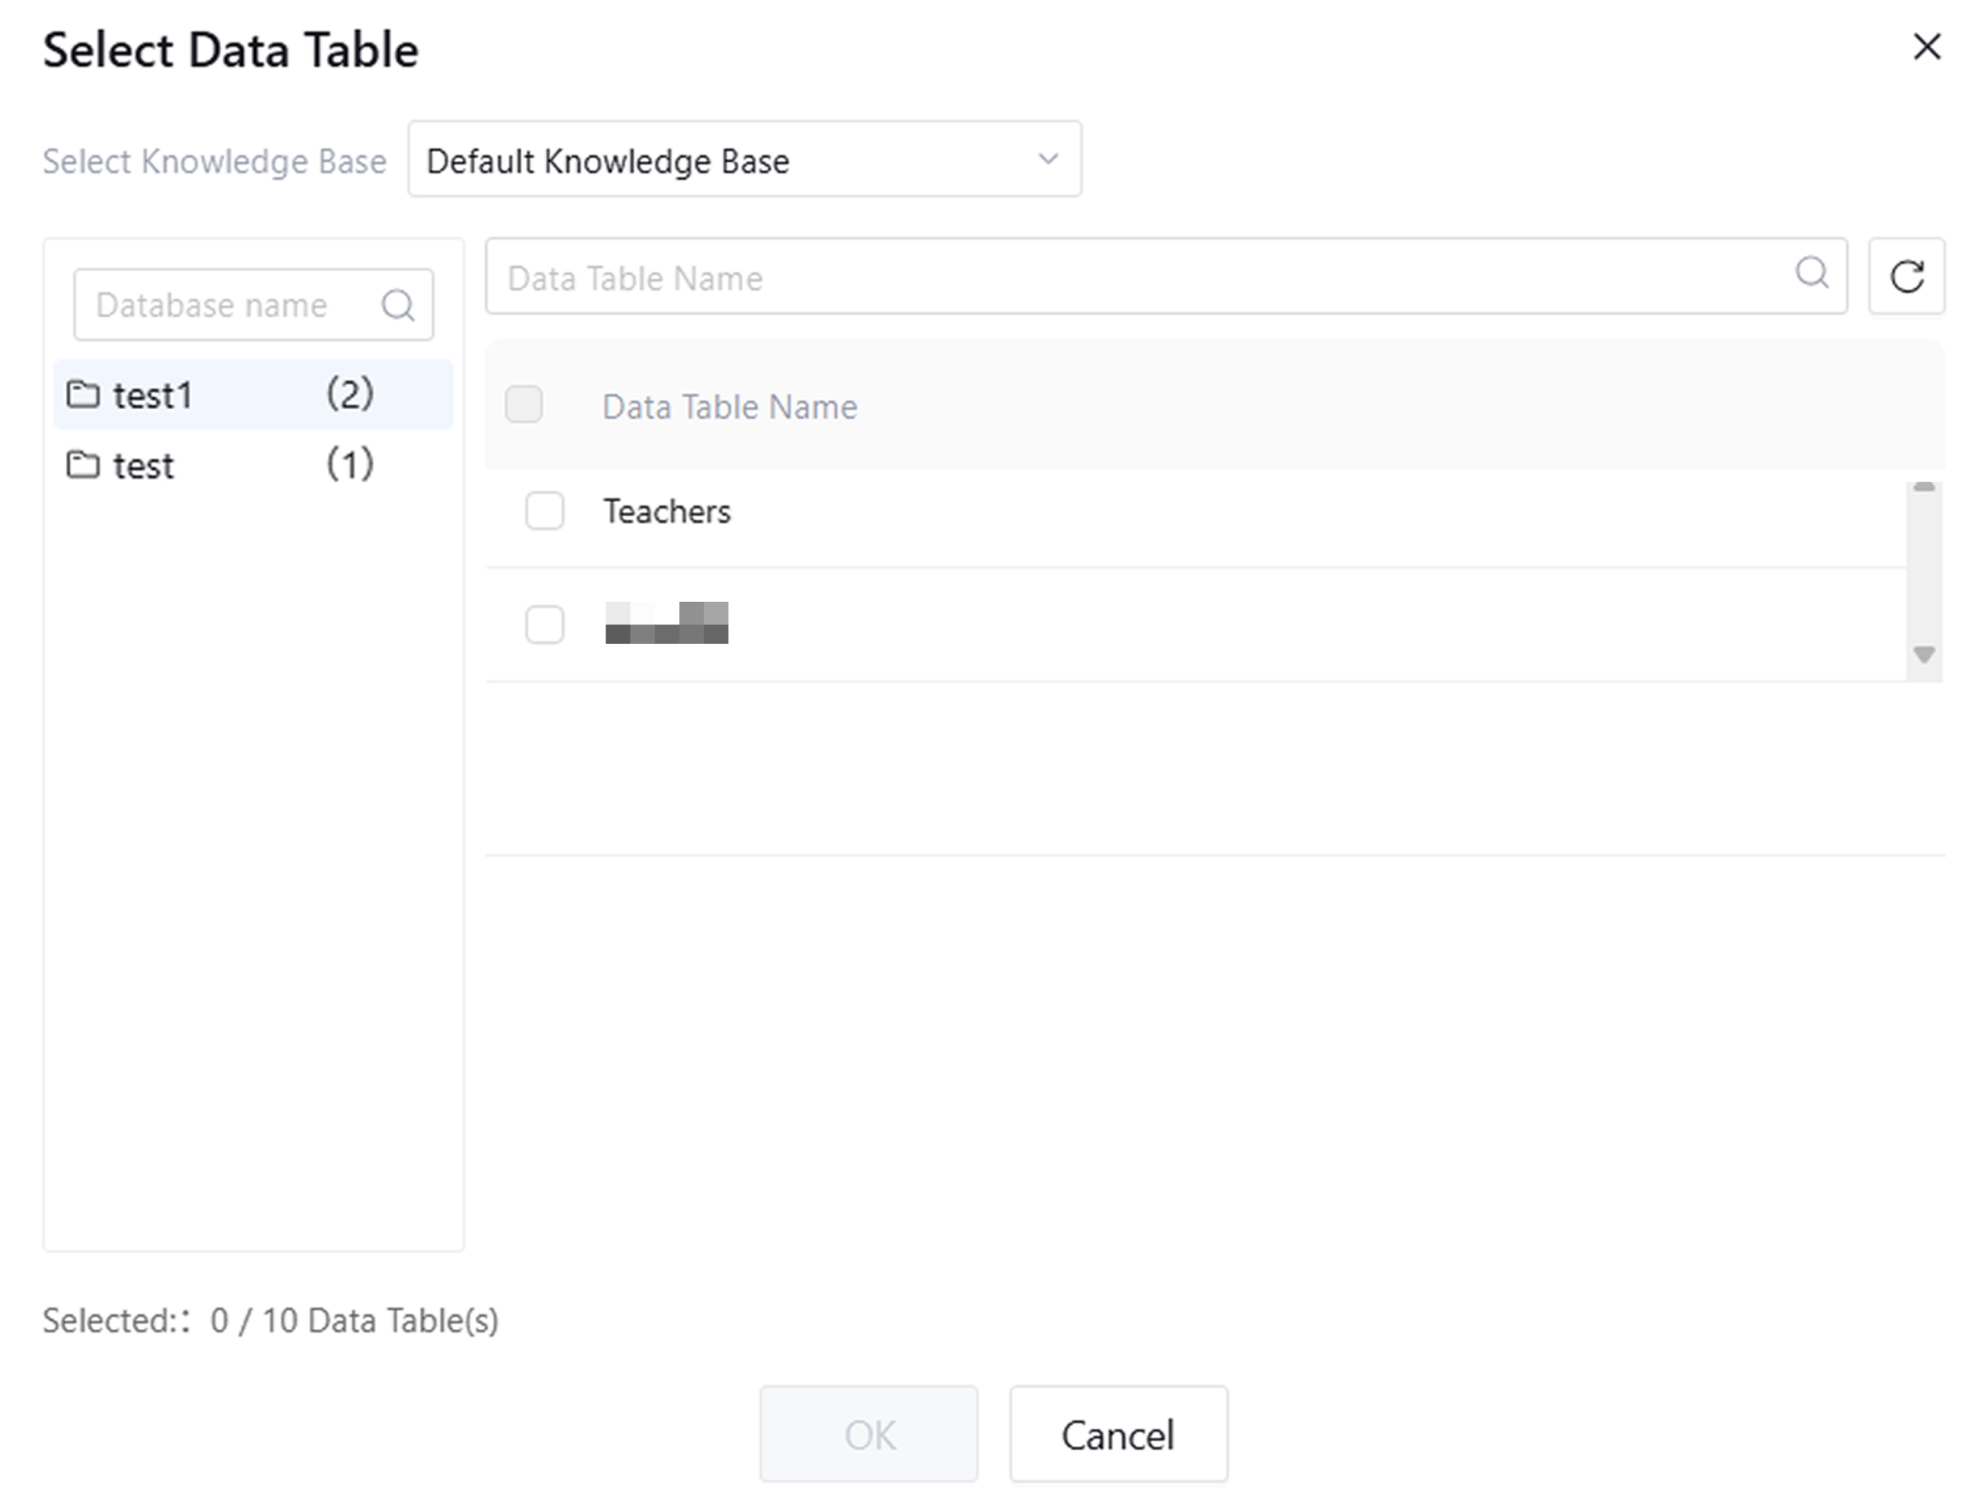Click the test folder icon
The image size is (1986, 1505).
point(83,465)
